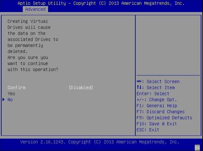Click the up-down arrows key icon
The width and height of the screenshot is (203, 151).
[x=139, y=87]
